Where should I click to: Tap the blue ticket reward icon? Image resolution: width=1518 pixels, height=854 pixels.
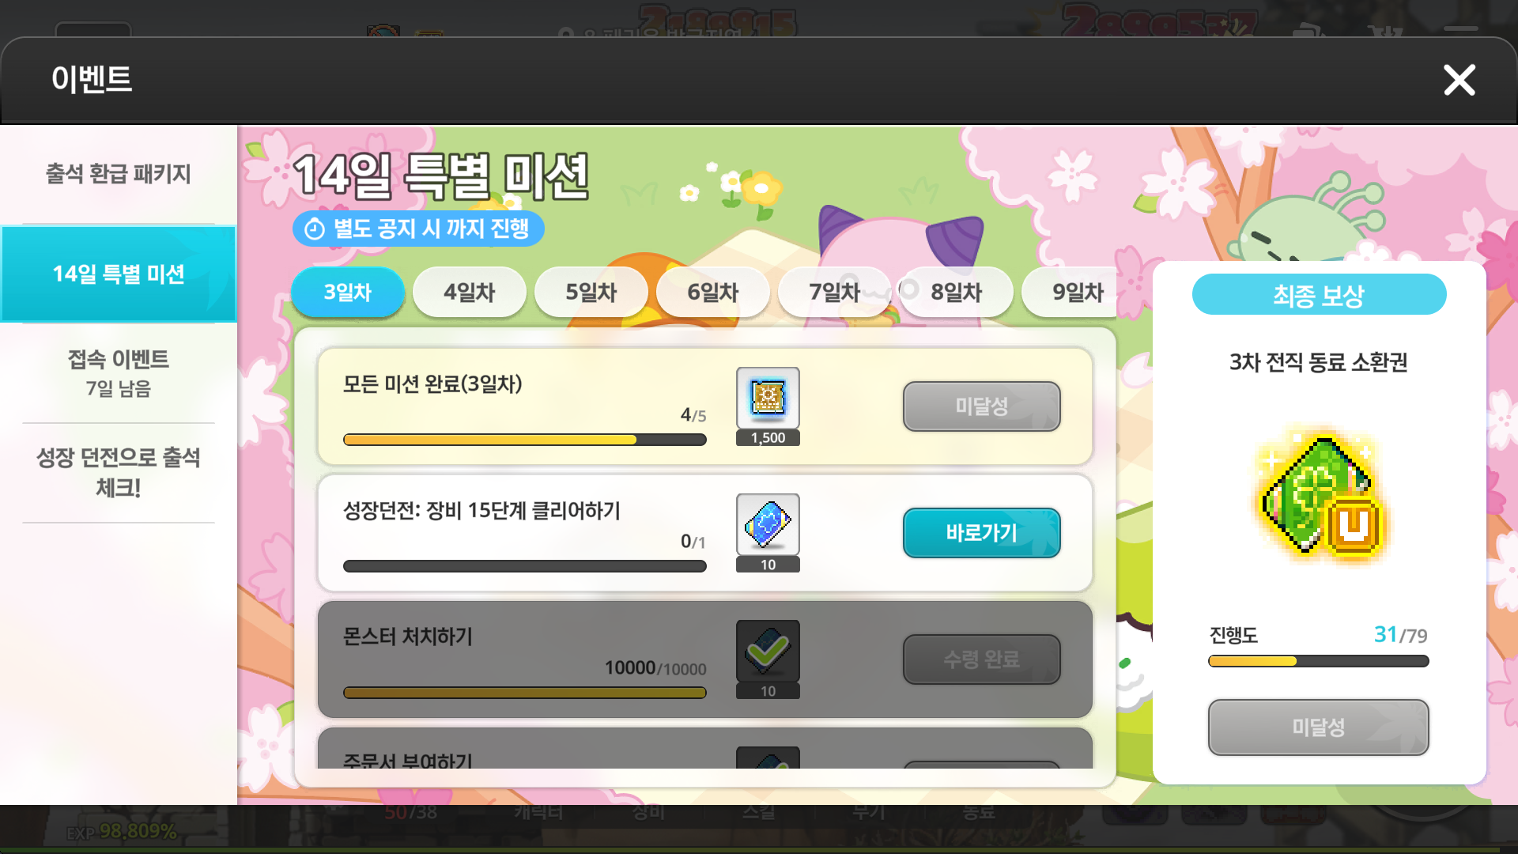point(768,524)
